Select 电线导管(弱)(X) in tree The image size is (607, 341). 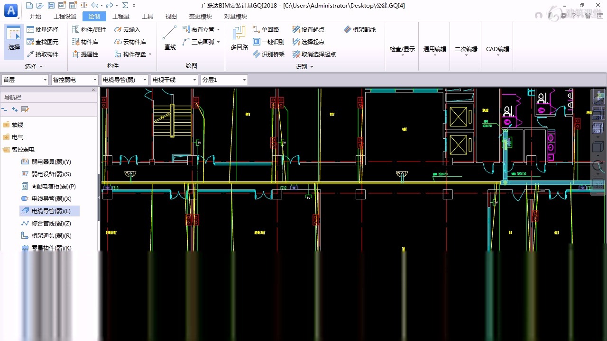click(46, 198)
